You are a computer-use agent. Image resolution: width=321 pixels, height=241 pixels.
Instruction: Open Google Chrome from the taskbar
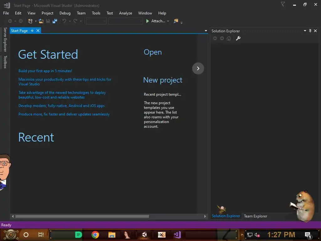[x=95, y=235]
